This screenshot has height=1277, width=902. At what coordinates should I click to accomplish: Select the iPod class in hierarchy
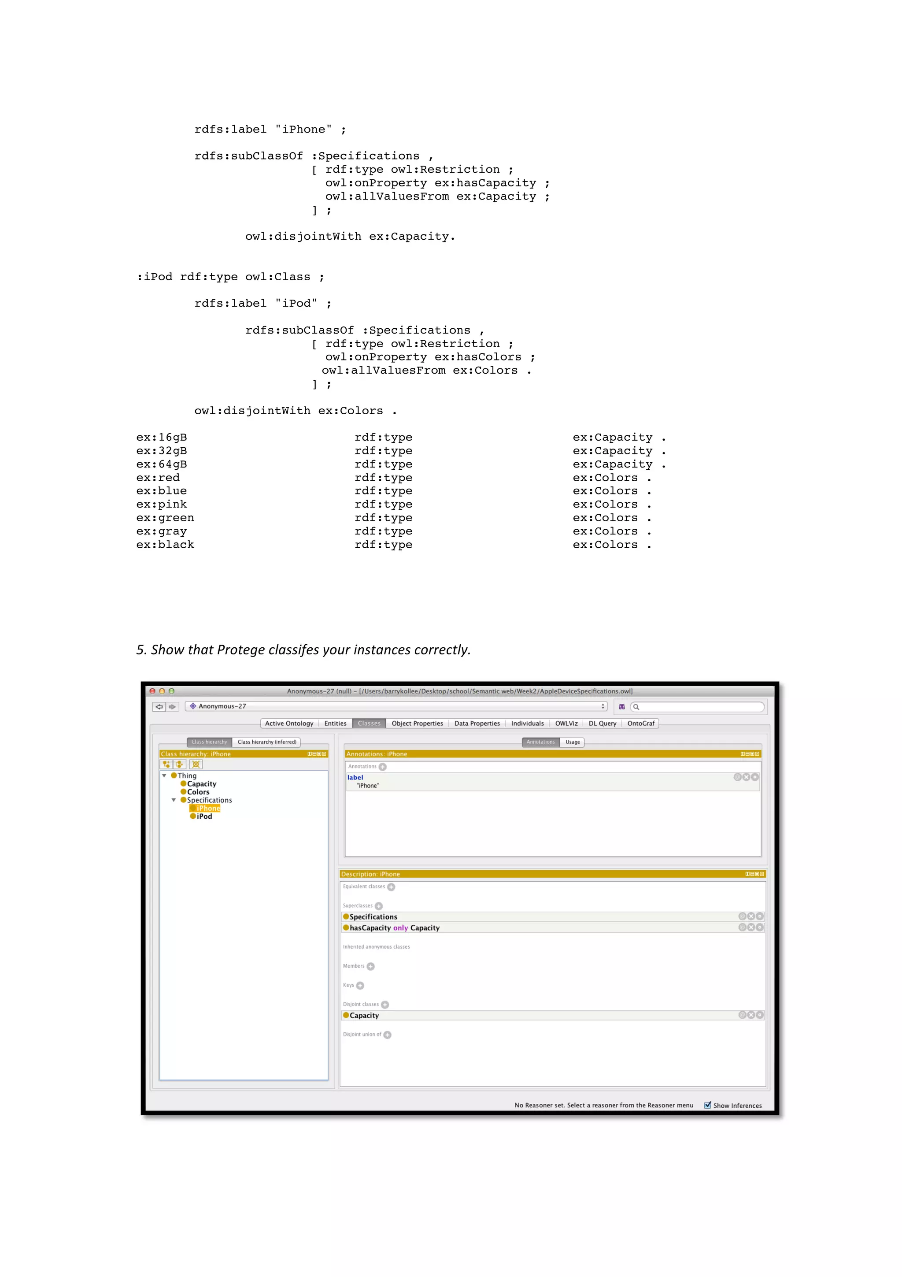coord(204,817)
